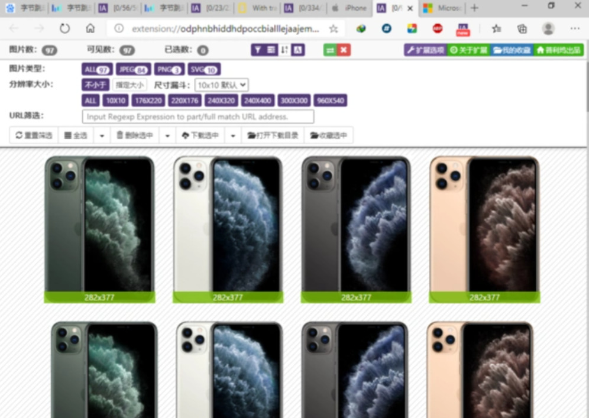This screenshot has width=589, height=418.
Task: Select the 960X540 size preset
Action: [x=330, y=101]
